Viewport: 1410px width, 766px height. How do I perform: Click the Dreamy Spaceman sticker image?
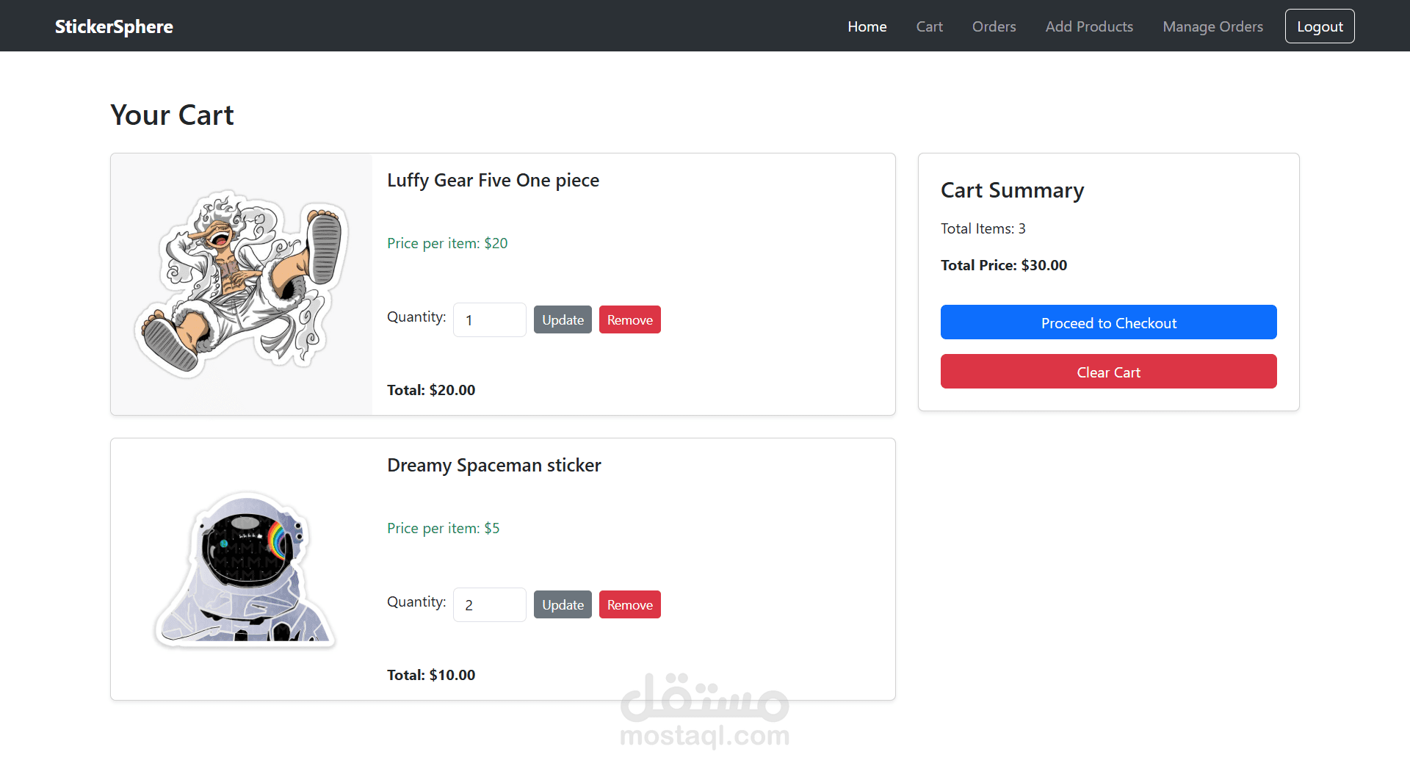(242, 569)
